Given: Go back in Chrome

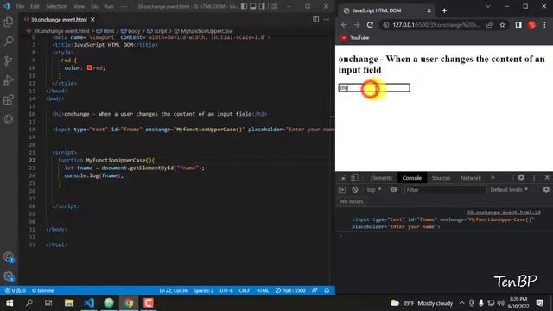Looking at the screenshot, I should [344, 25].
